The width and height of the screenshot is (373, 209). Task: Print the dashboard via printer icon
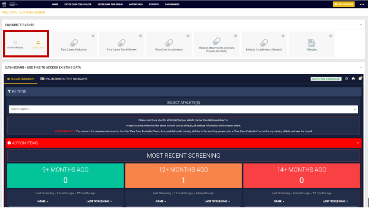(x=353, y=79)
